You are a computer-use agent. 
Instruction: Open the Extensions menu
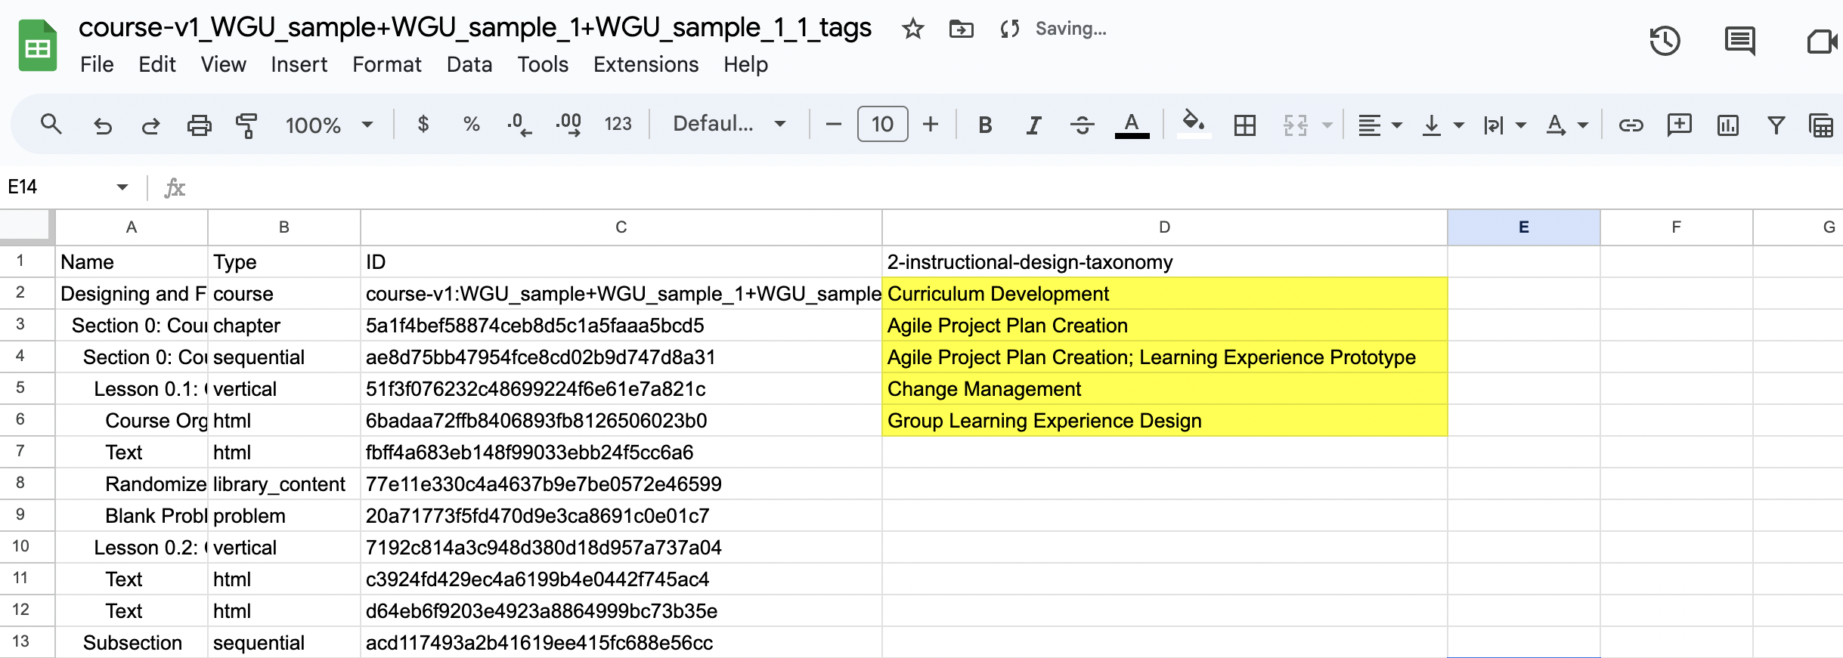point(646,65)
